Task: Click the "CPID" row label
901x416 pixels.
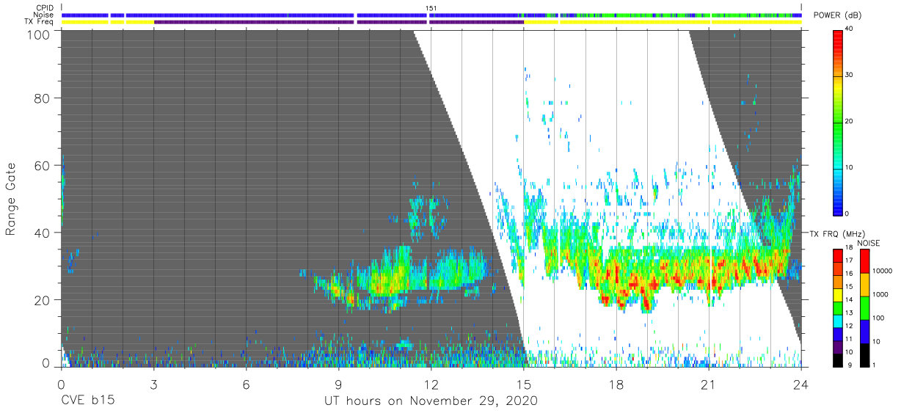Action: pyautogui.click(x=45, y=8)
